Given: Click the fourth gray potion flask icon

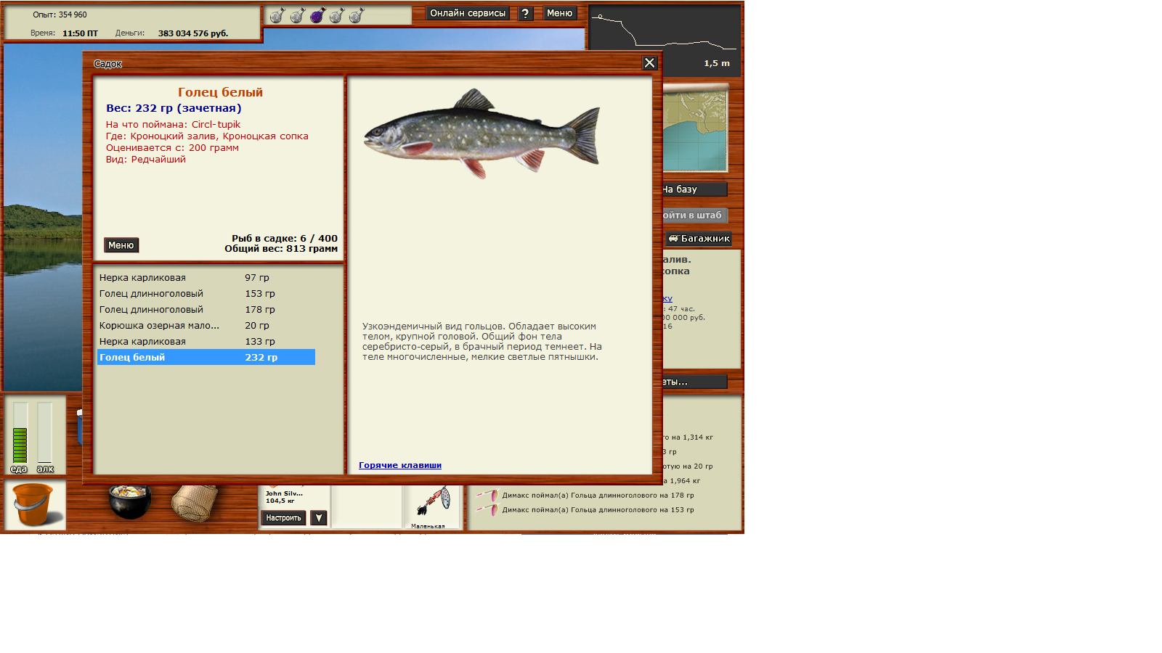Looking at the screenshot, I should tap(337, 15).
